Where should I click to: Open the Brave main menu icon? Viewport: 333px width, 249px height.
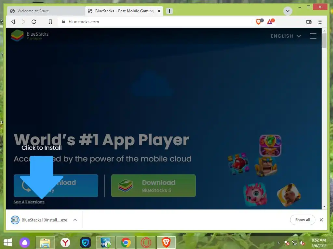320,22
